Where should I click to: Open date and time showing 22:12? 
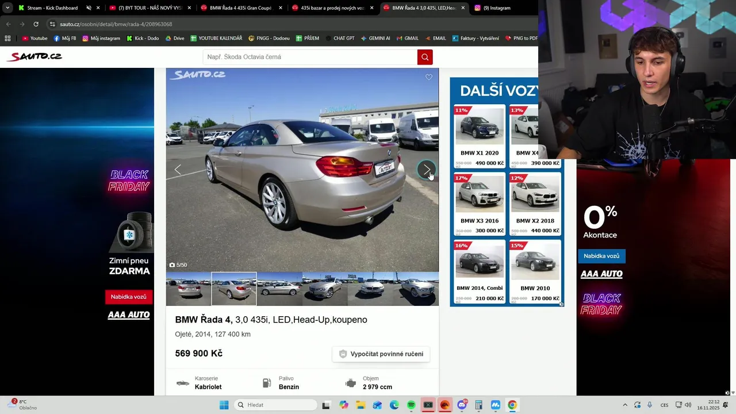tap(708, 405)
